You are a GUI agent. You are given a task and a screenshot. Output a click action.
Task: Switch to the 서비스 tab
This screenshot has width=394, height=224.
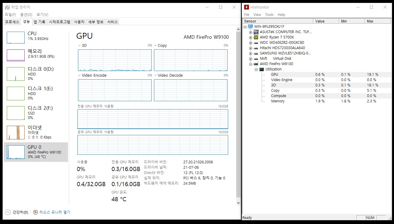(112, 22)
